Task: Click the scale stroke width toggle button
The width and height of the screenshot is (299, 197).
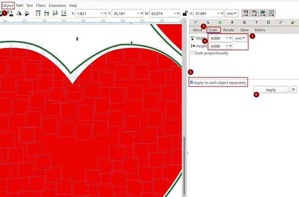Action: (246, 13)
